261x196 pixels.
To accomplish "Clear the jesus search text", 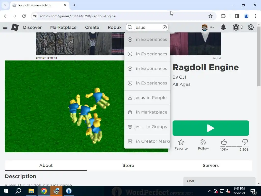I will click(164, 27).
